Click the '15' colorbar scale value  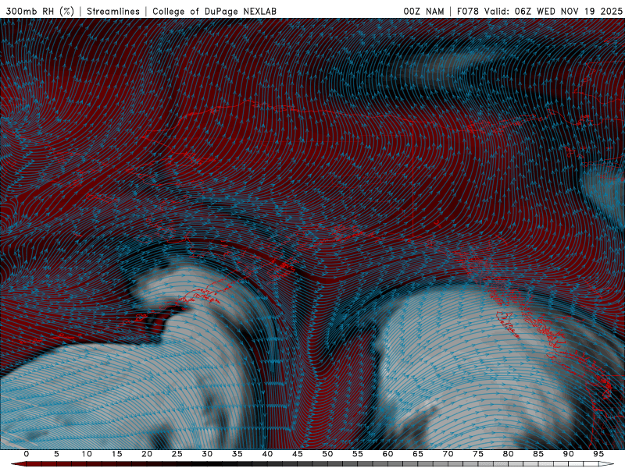point(116,454)
